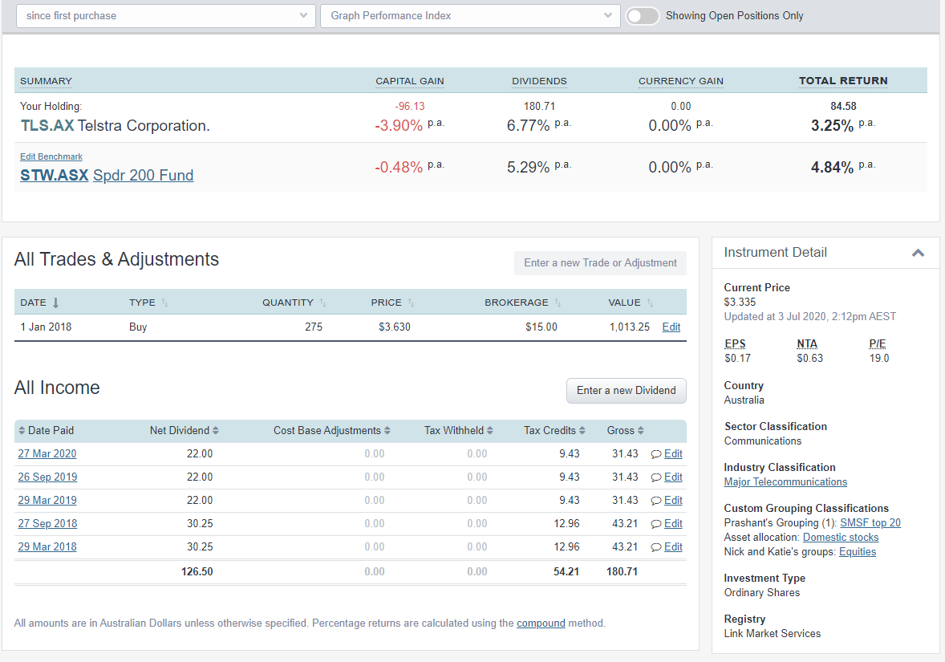The width and height of the screenshot is (945, 662).
Task: Open the Graph Performance Index dropdown
Action: [x=469, y=15]
